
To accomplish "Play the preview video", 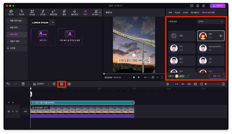I will (134, 77).
